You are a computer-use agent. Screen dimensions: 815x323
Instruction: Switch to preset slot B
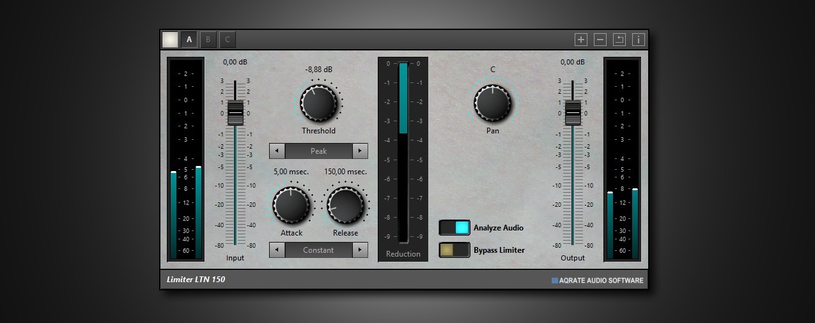click(x=208, y=40)
